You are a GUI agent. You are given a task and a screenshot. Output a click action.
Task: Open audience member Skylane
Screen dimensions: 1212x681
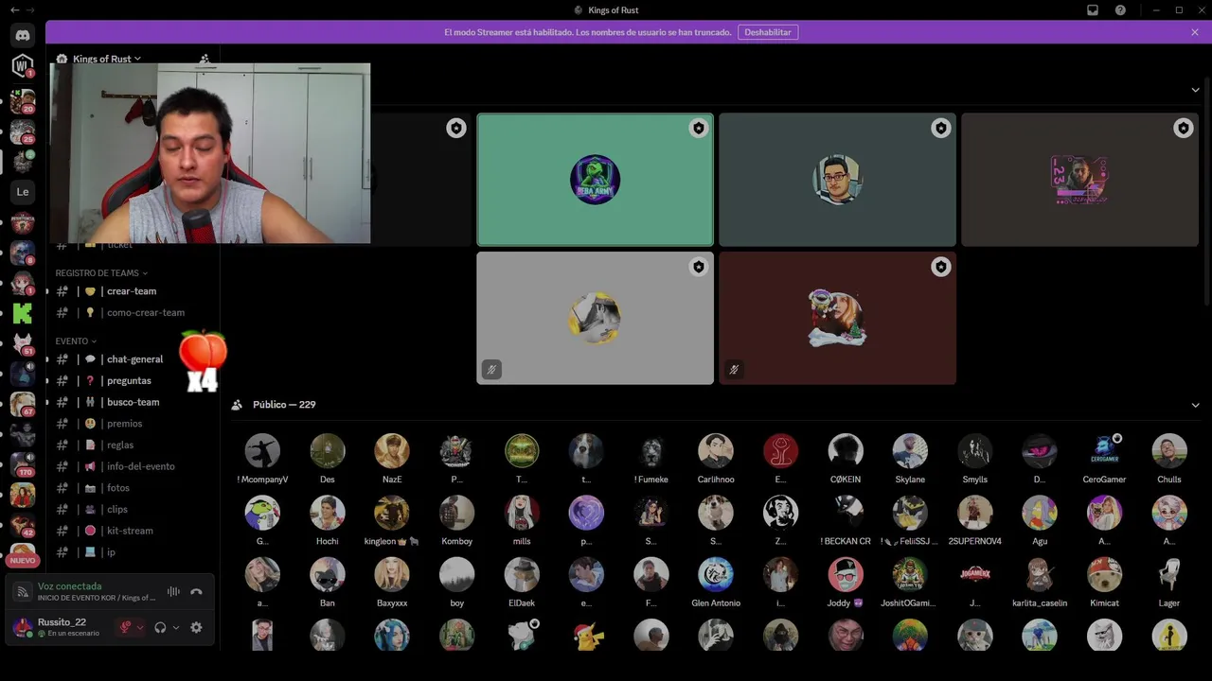point(910,458)
